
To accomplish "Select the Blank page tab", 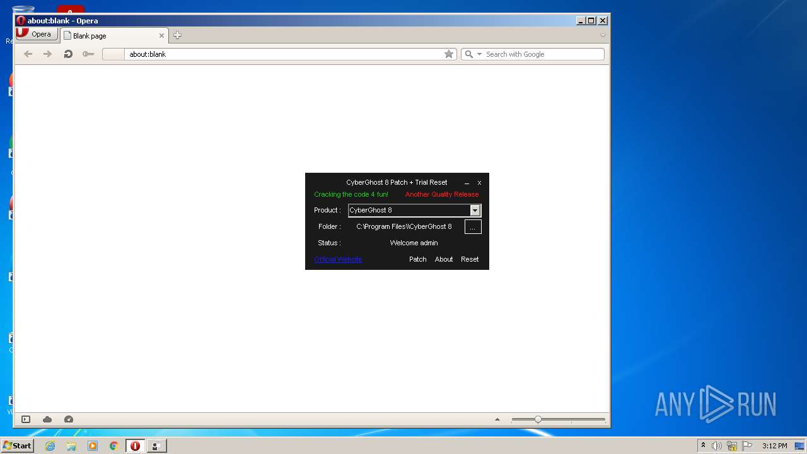I will pyautogui.click(x=114, y=36).
